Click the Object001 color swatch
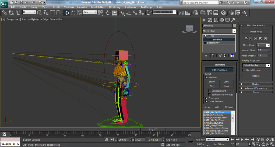275x147 pixels. [x=234, y=25]
